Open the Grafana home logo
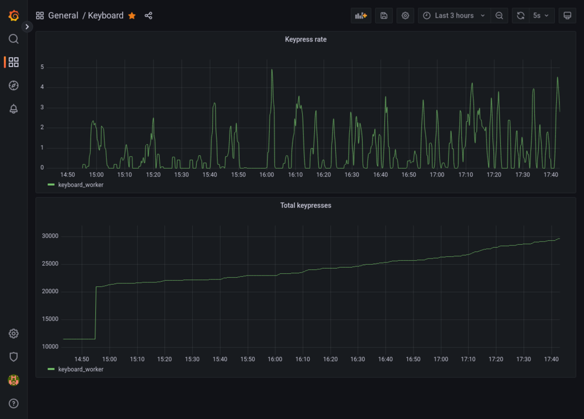 tap(14, 15)
